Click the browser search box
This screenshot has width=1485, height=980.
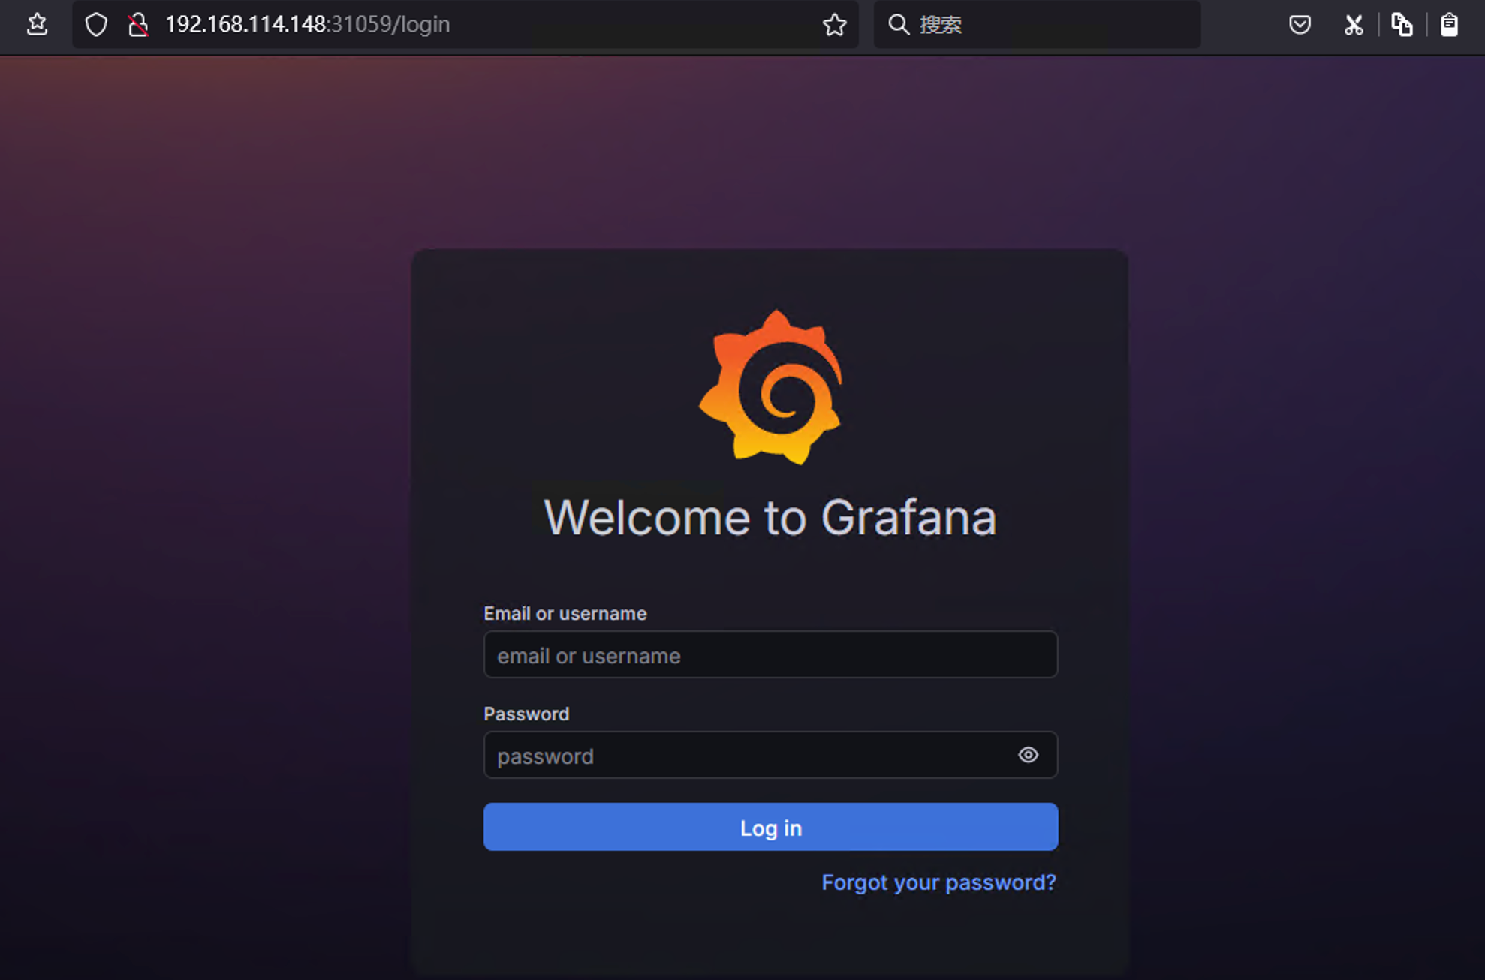coord(1037,25)
